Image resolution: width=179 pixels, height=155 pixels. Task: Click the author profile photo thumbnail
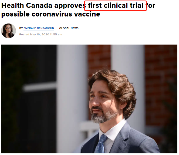[8, 31]
